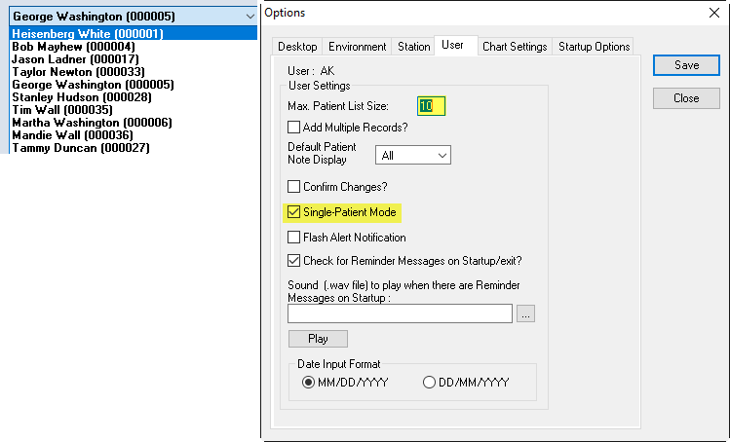730x442 pixels.
Task: Select Stanley Hudson from the patient list
Action: tap(81, 97)
